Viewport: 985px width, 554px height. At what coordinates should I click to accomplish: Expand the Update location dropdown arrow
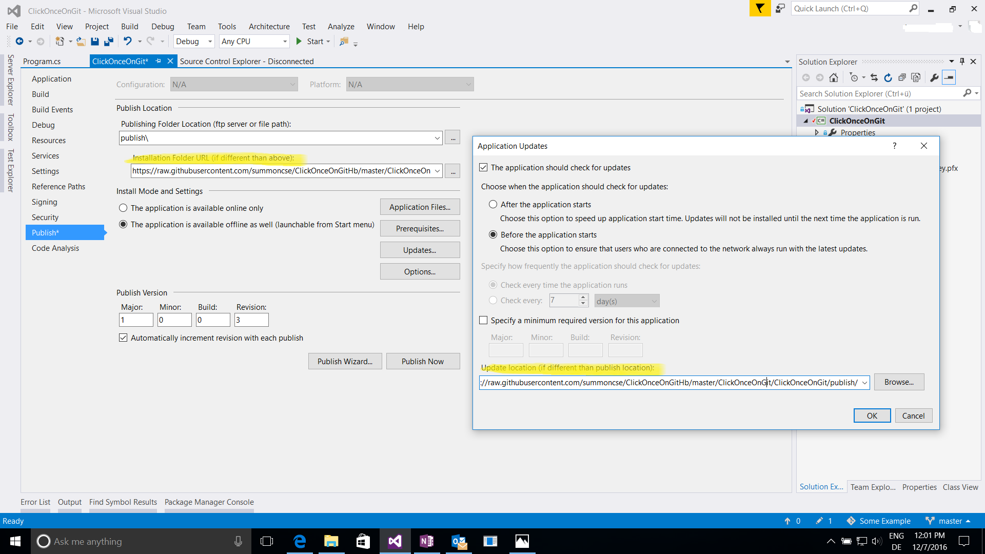[864, 383]
